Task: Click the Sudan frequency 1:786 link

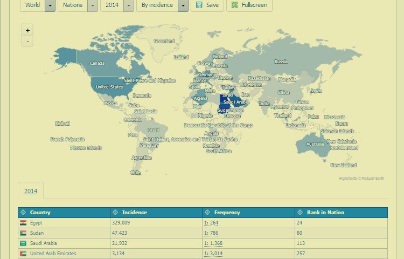Action: [211, 233]
